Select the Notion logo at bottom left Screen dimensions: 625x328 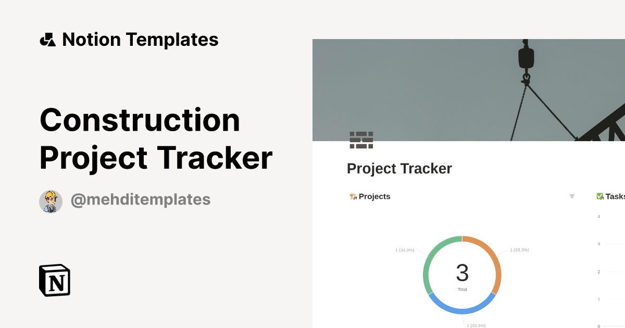[54, 281]
